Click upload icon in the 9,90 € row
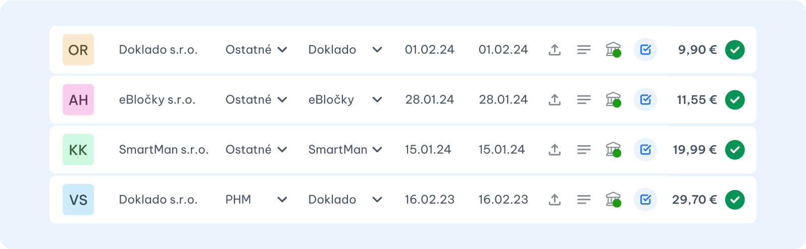This screenshot has width=806, height=249. (x=555, y=50)
